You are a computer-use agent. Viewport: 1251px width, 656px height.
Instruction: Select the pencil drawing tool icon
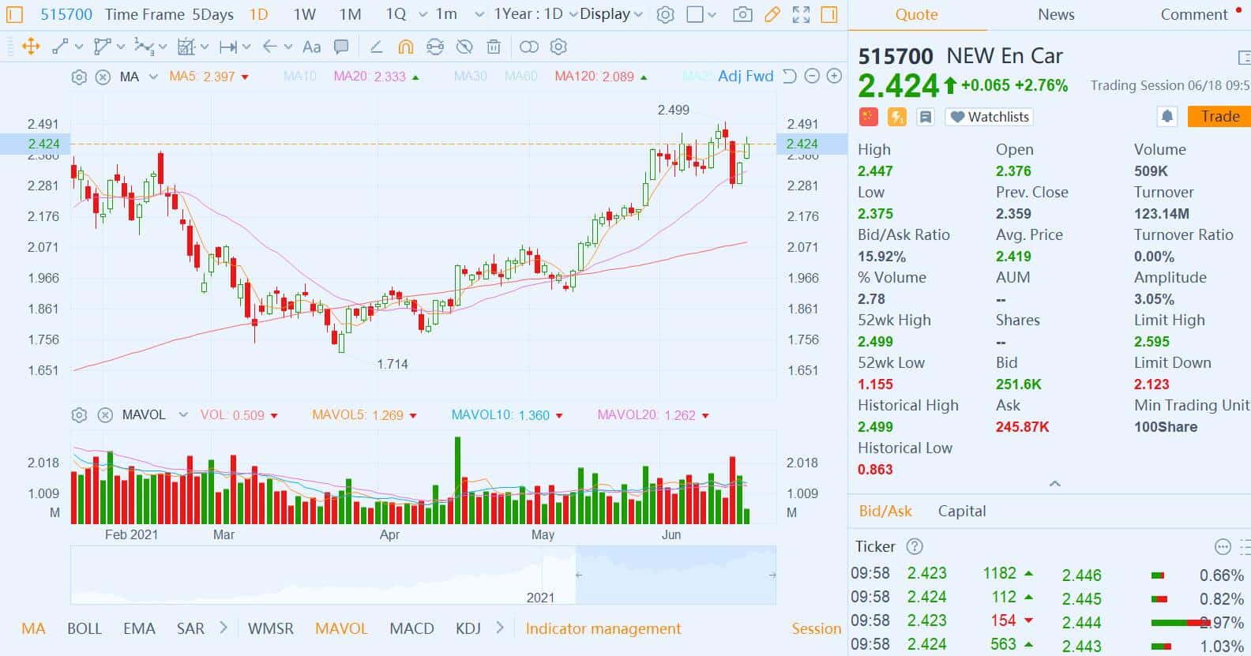772,14
